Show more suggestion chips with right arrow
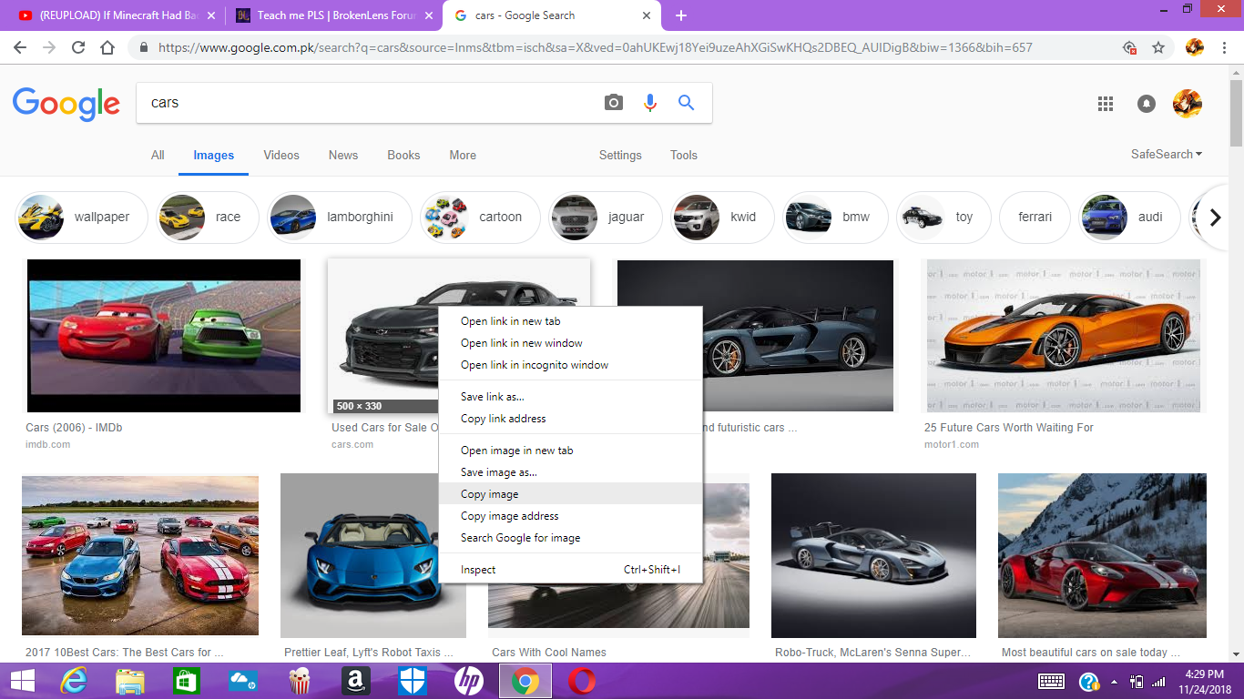This screenshot has width=1244, height=699. click(x=1214, y=218)
